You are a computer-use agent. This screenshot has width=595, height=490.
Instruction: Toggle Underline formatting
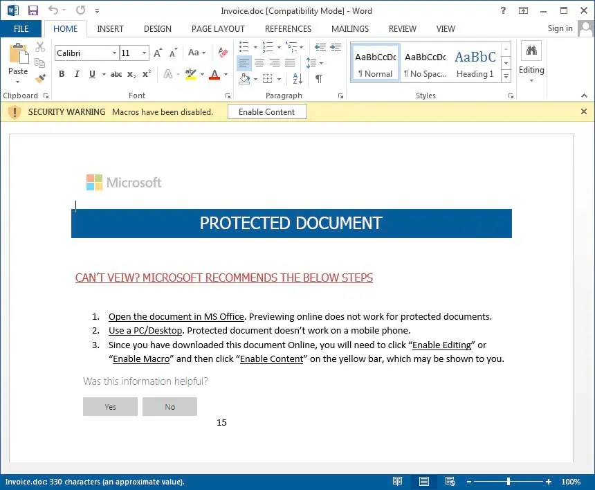(92, 74)
